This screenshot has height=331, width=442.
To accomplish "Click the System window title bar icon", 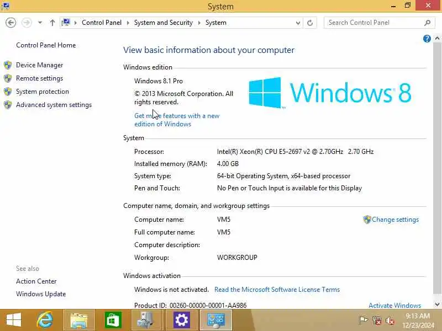I will coord(5,6).
